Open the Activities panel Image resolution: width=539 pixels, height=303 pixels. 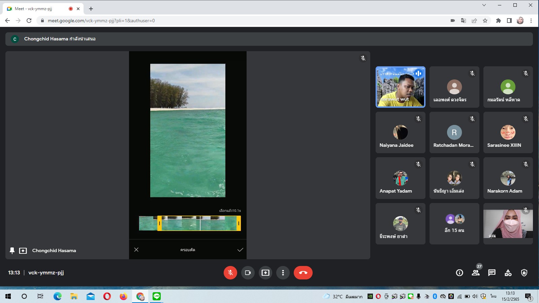(x=508, y=273)
